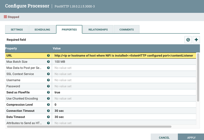Click the Required field label
This screenshot has height=140, width=204.
[16, 40]
